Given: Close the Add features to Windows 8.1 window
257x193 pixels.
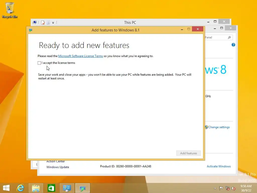Looking at the screenshot, I should [198, 29].
